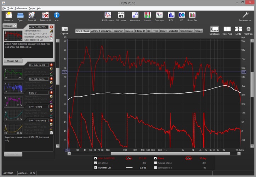This screenshot has width=256, height=177.
Task: Open the RTA tool
Action: (x=171, y=15)
